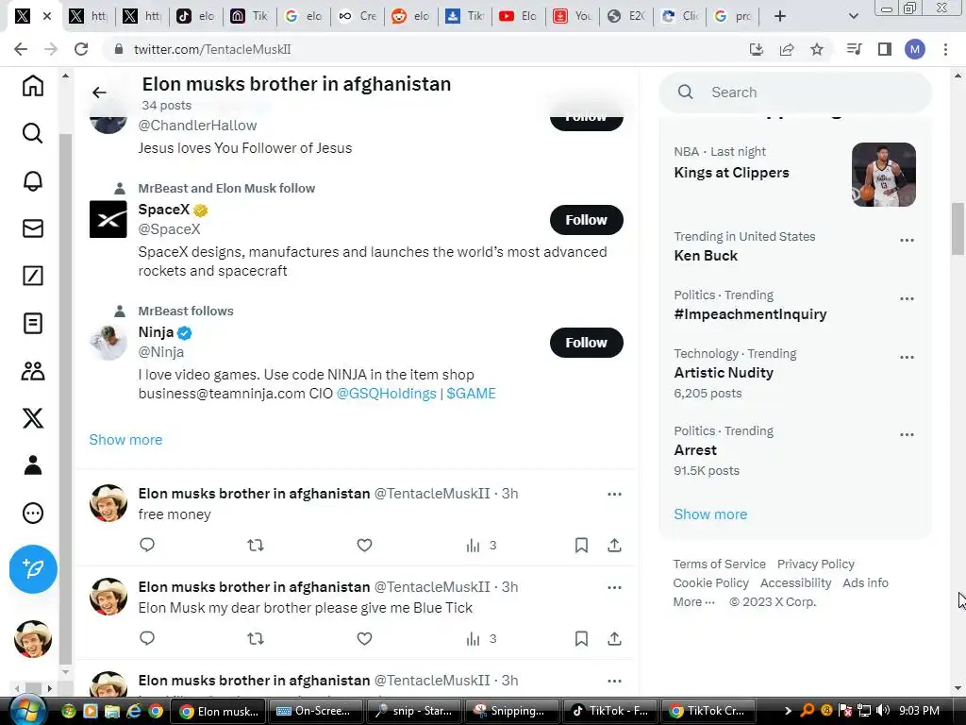This screenshot has width=966, height=725.
Task: Open Chrome tab list dropdown arrow
Action: tap(853, 16)
